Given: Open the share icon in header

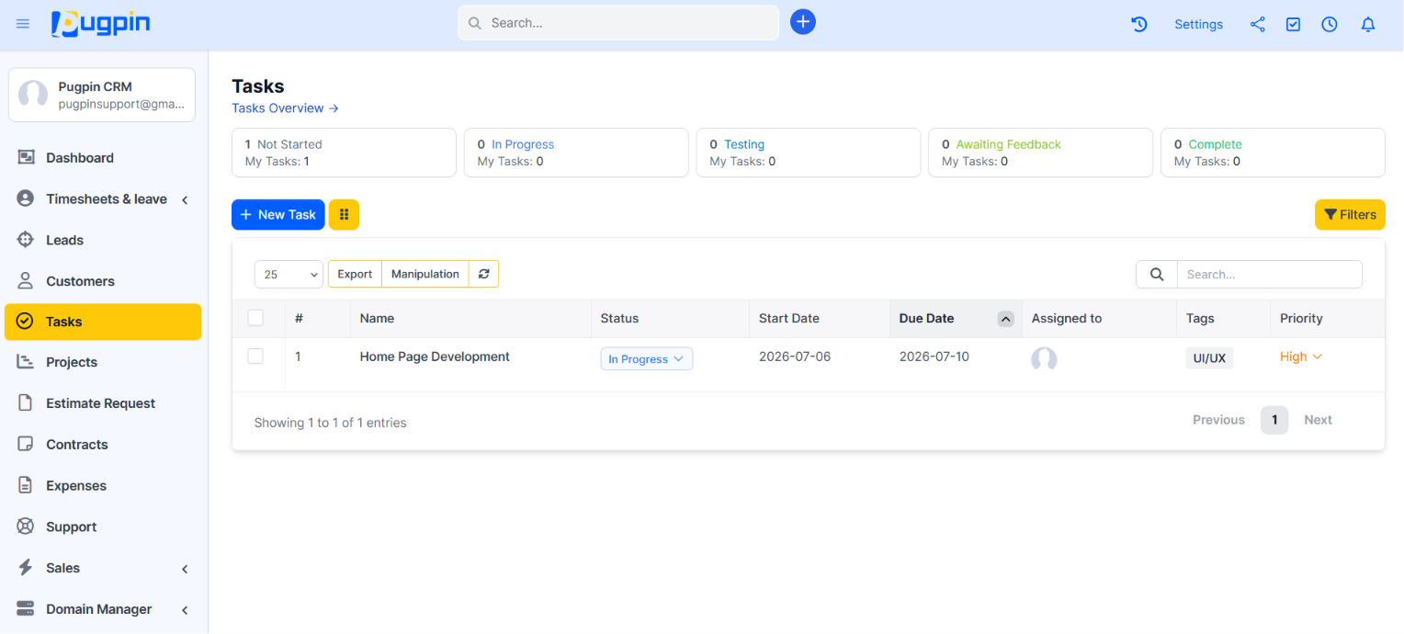Looking at the screenshot, I should 1258,25.
